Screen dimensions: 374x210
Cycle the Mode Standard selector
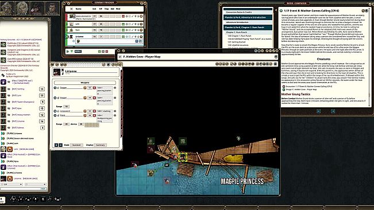[x=76, y=145]
